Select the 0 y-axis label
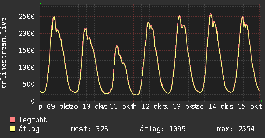The height and width of the screenshot is (138, 265). tap(33, 101)
